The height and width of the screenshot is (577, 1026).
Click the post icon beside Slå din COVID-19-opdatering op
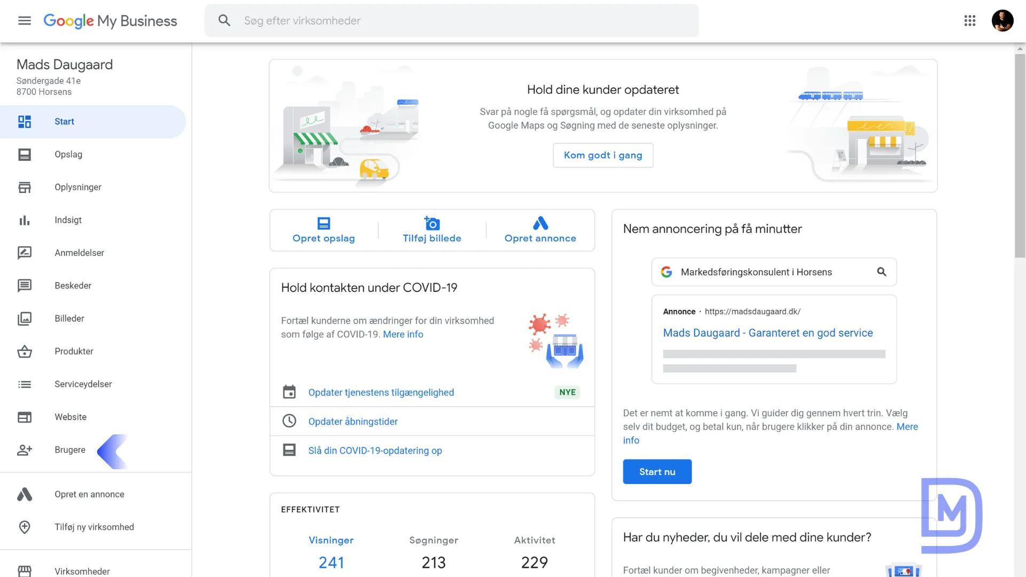[289, 450]
